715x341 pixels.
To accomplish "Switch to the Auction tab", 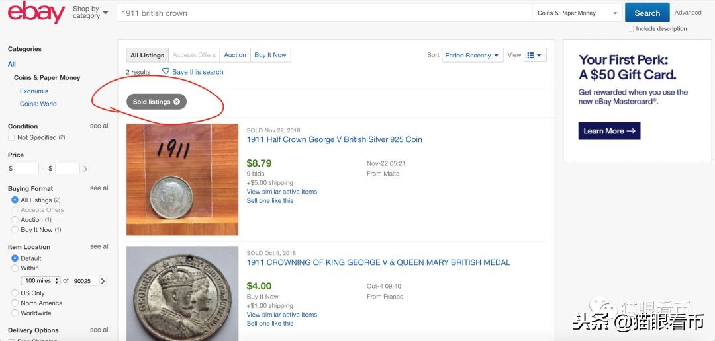I will click(x=235, y=55).
